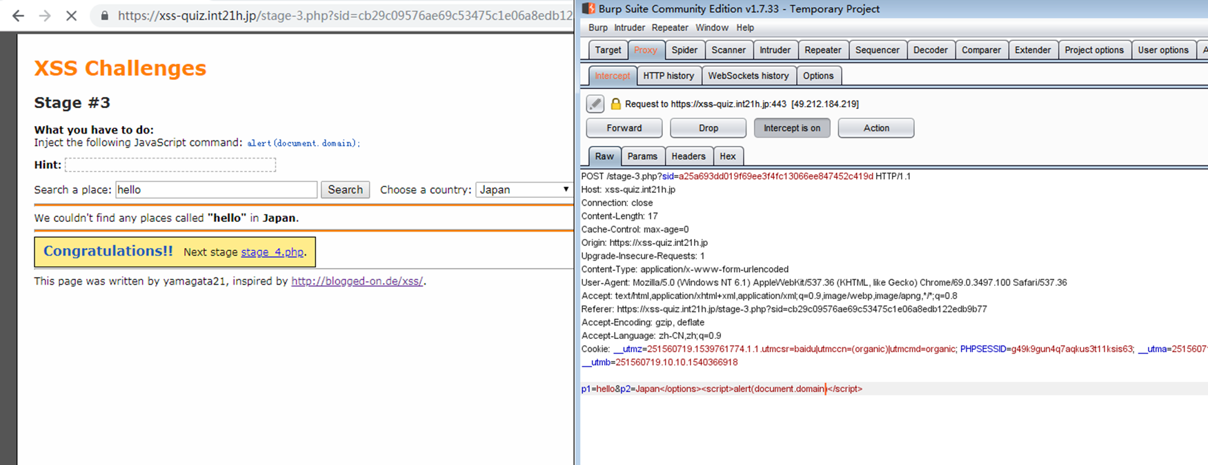
Task: Open the Burp menu
Action: 597,28
